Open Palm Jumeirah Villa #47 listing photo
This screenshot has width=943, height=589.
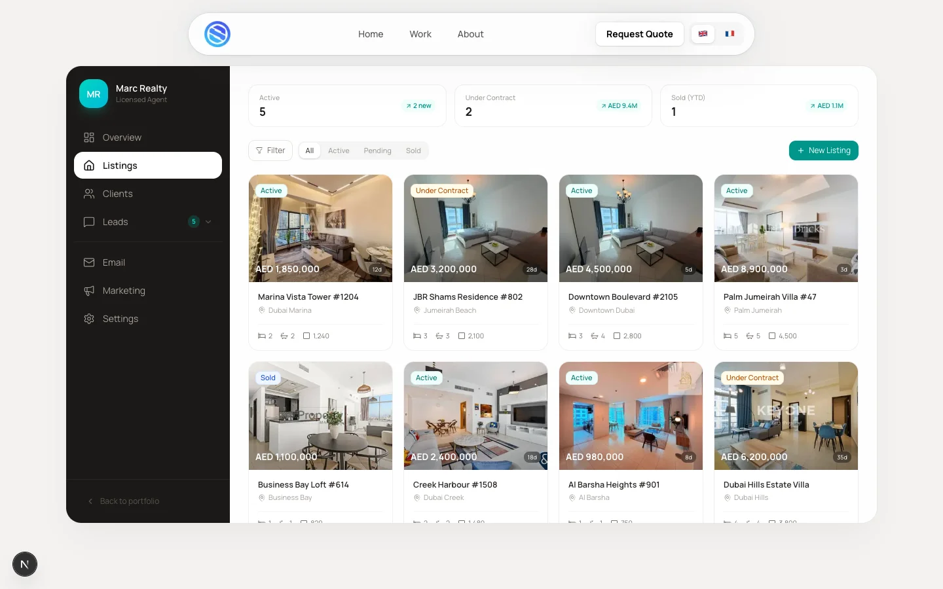786,228
